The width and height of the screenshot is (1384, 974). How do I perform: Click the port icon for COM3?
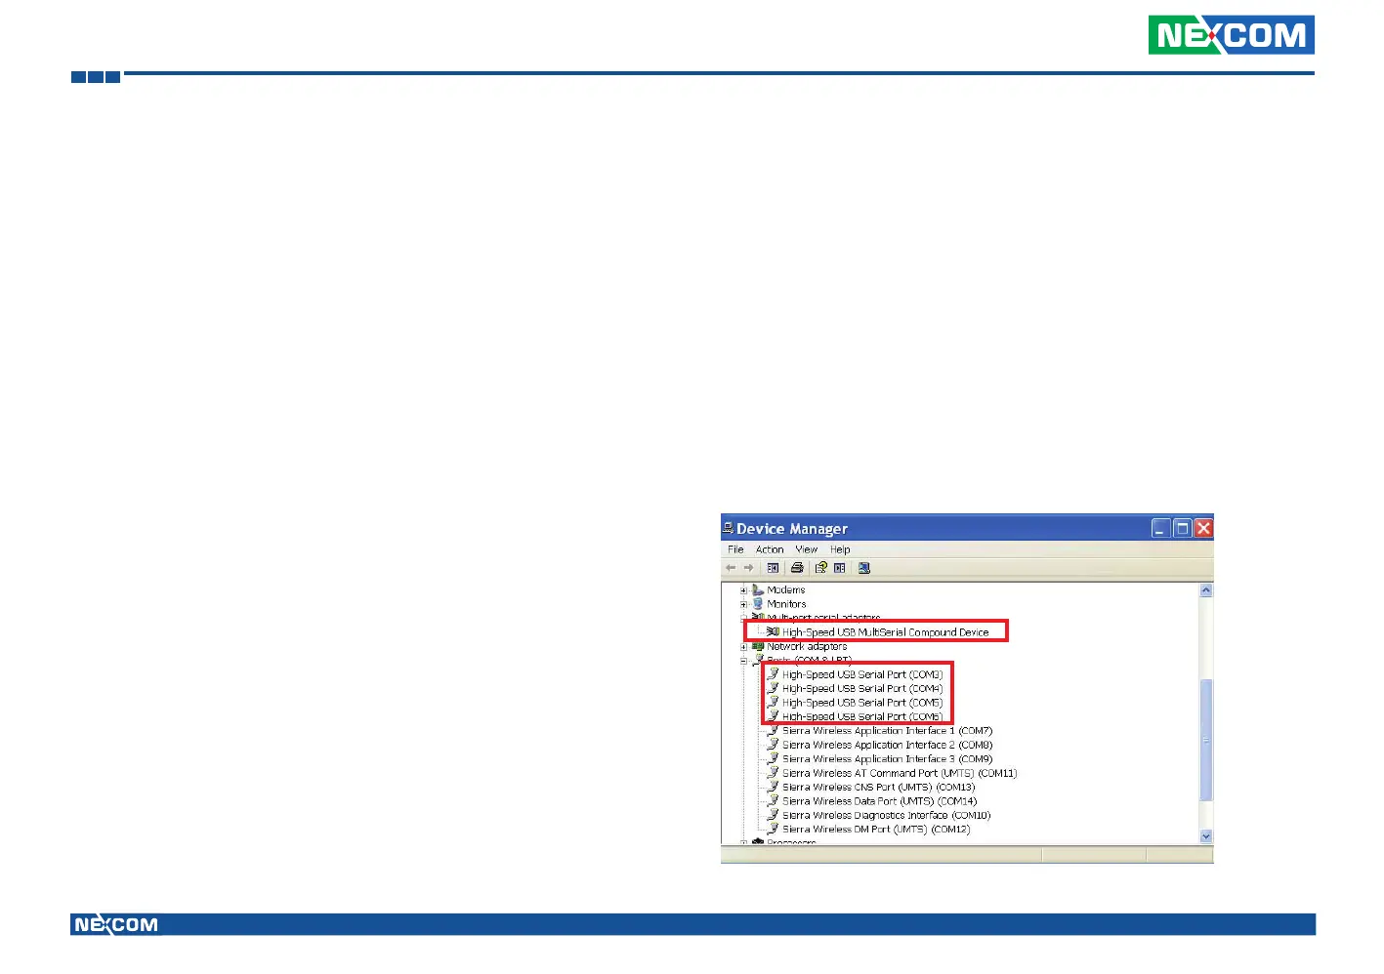[x=773, y=674]
